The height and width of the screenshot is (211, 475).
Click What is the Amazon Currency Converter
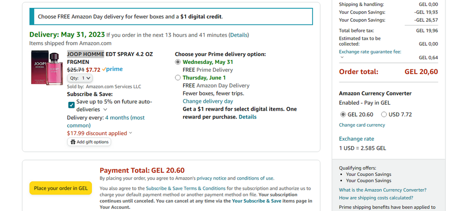pyautogui.click(x=382, y=190)
